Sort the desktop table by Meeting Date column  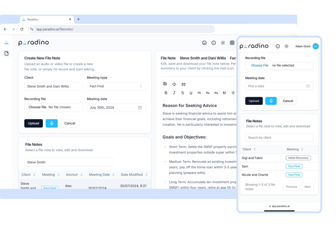point(101,175)
